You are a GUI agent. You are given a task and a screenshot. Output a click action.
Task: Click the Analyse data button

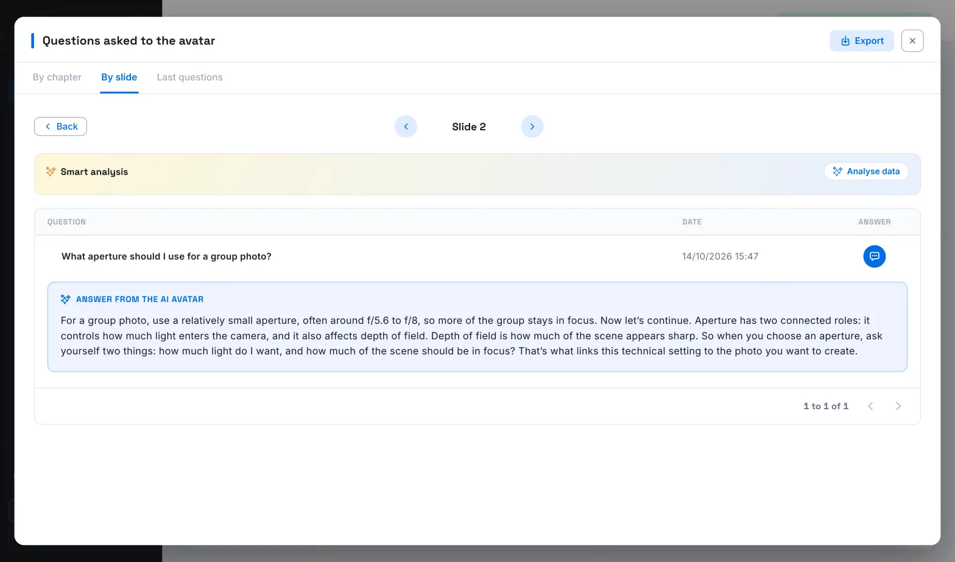click(x=866, y=172)
